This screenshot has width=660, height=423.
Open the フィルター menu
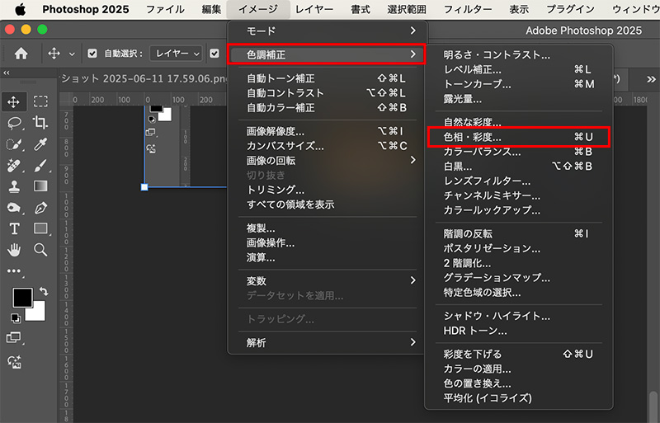[x=467, y=9]
